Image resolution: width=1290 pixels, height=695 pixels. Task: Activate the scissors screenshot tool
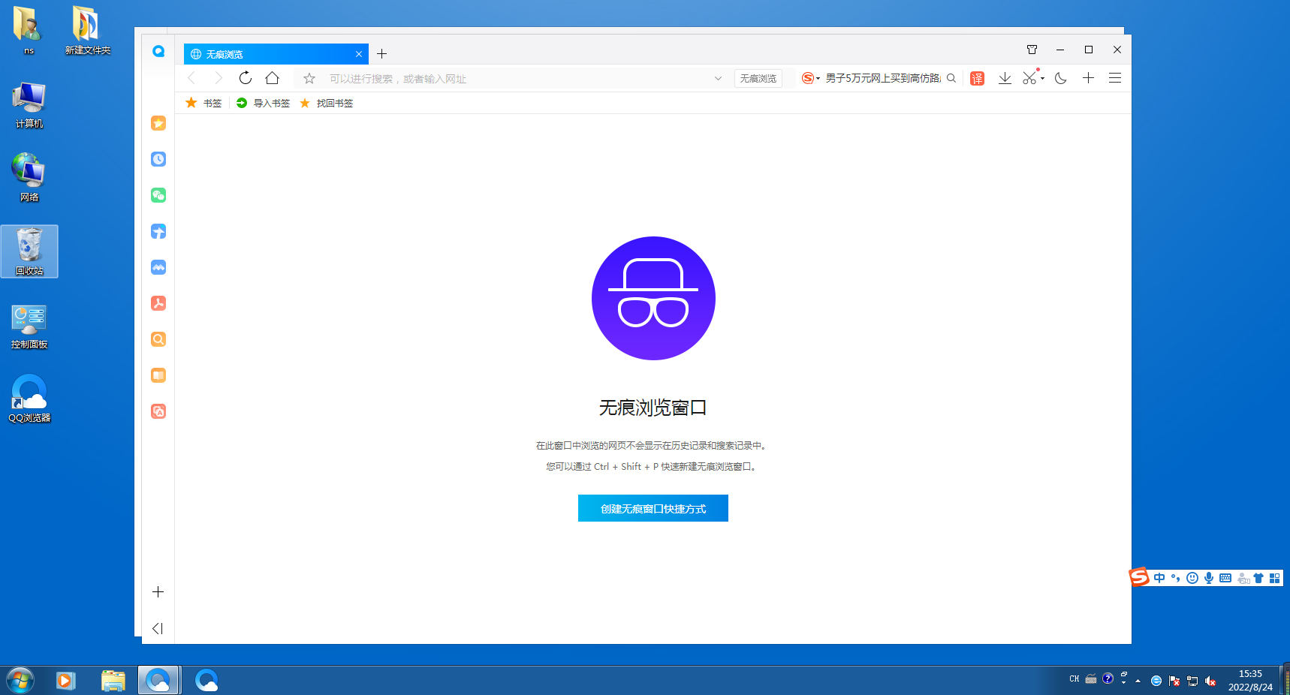1029,78
